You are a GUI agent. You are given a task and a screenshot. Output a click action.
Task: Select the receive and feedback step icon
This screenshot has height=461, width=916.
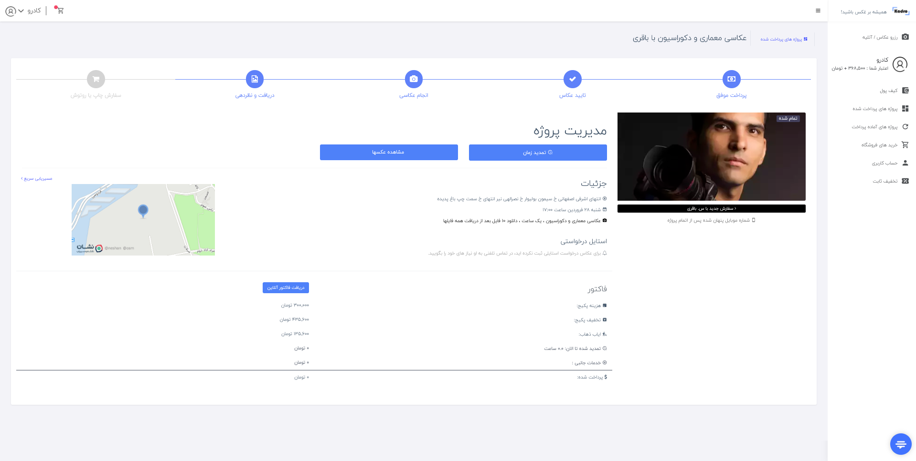255,79
